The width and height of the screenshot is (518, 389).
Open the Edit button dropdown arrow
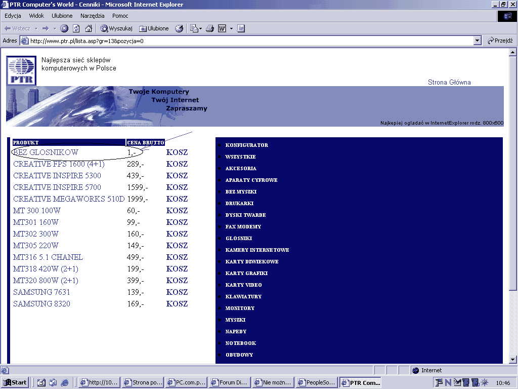[231, 28]
